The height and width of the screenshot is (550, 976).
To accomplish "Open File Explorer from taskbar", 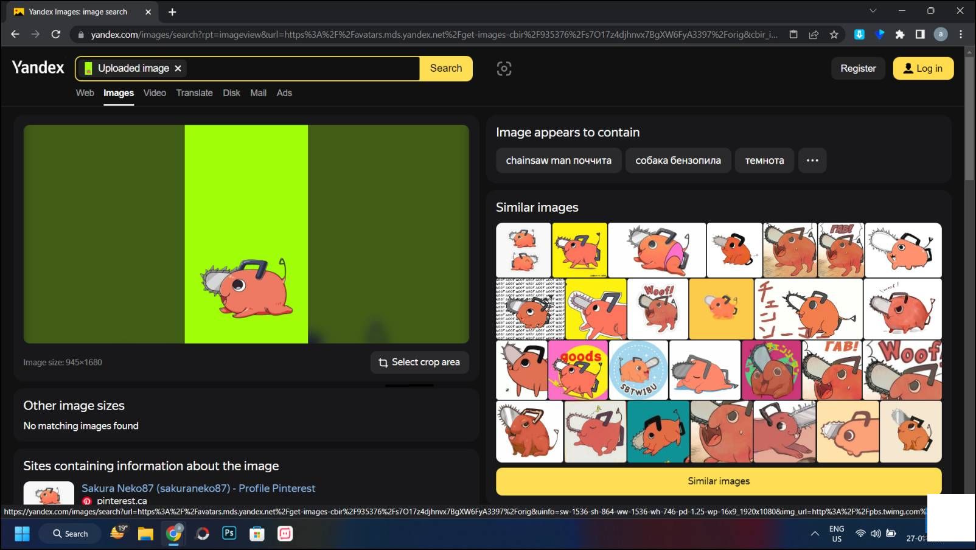I will 145,534.
